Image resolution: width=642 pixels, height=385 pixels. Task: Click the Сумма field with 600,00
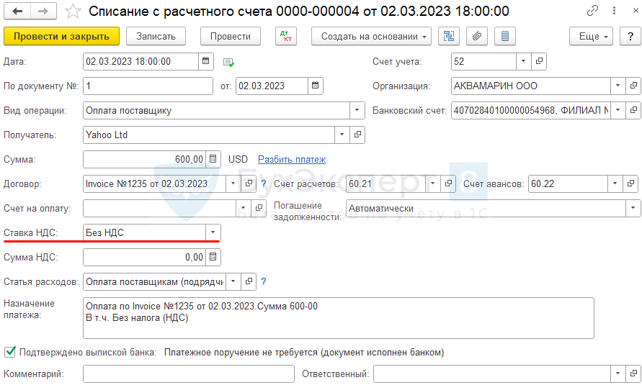(x=145, y=159)
